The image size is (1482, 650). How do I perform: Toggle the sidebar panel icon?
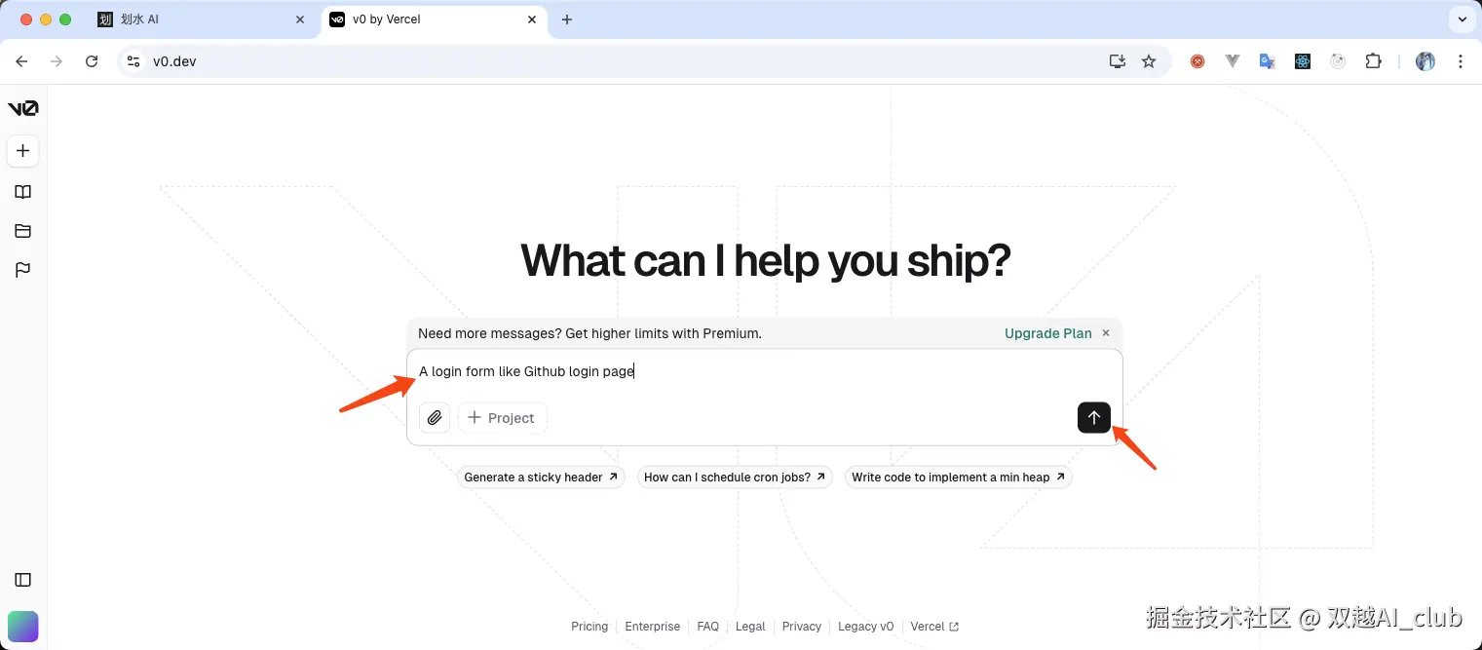23,580
